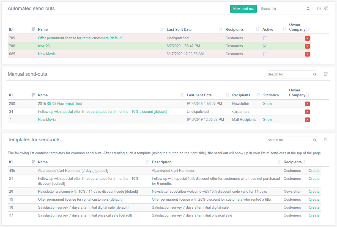
Task: Click edit icon in Manual send-outs header
Action: coord(325,74)
